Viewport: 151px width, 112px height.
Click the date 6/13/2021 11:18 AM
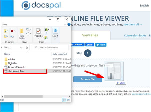click(x=62, y=71)
